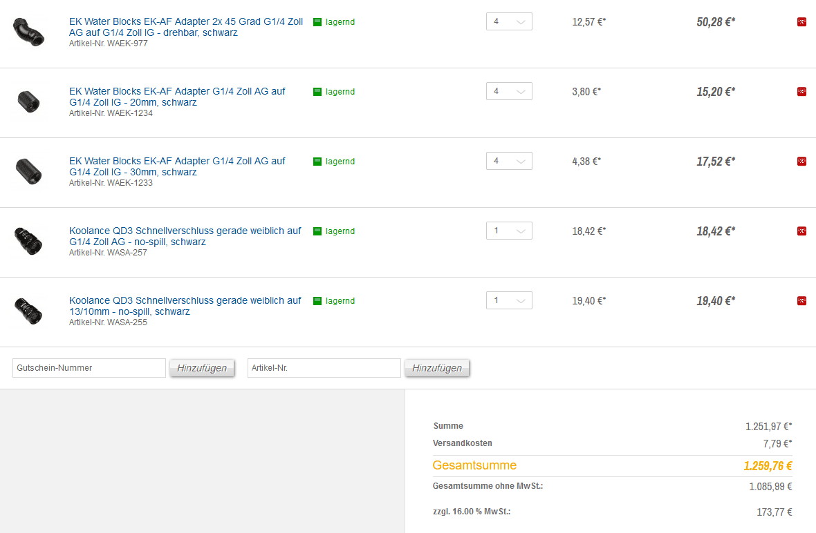
Task: Remove EK-AF Adapter 2x 45 Grad item
Action: (801, 22)
